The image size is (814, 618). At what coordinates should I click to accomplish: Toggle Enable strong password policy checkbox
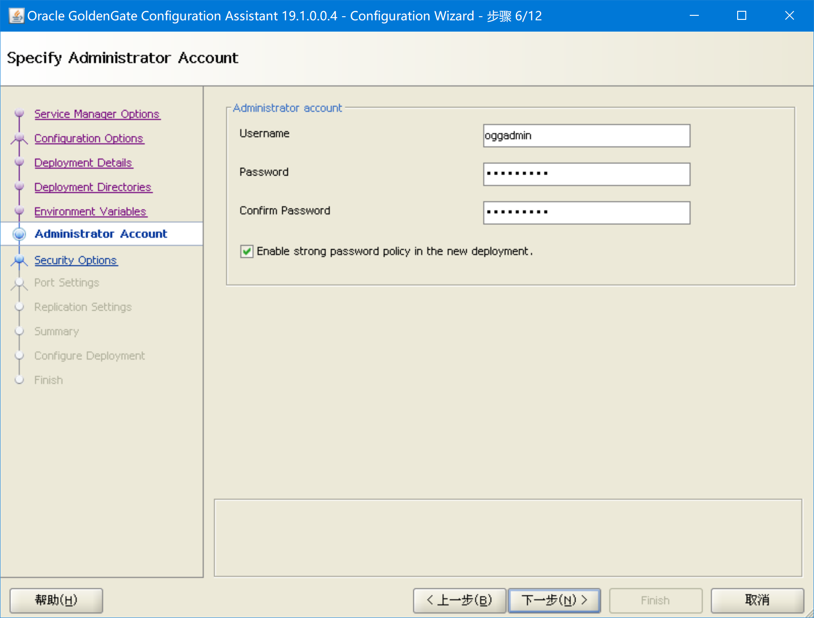pyautogui.click(x=247, y=251)
